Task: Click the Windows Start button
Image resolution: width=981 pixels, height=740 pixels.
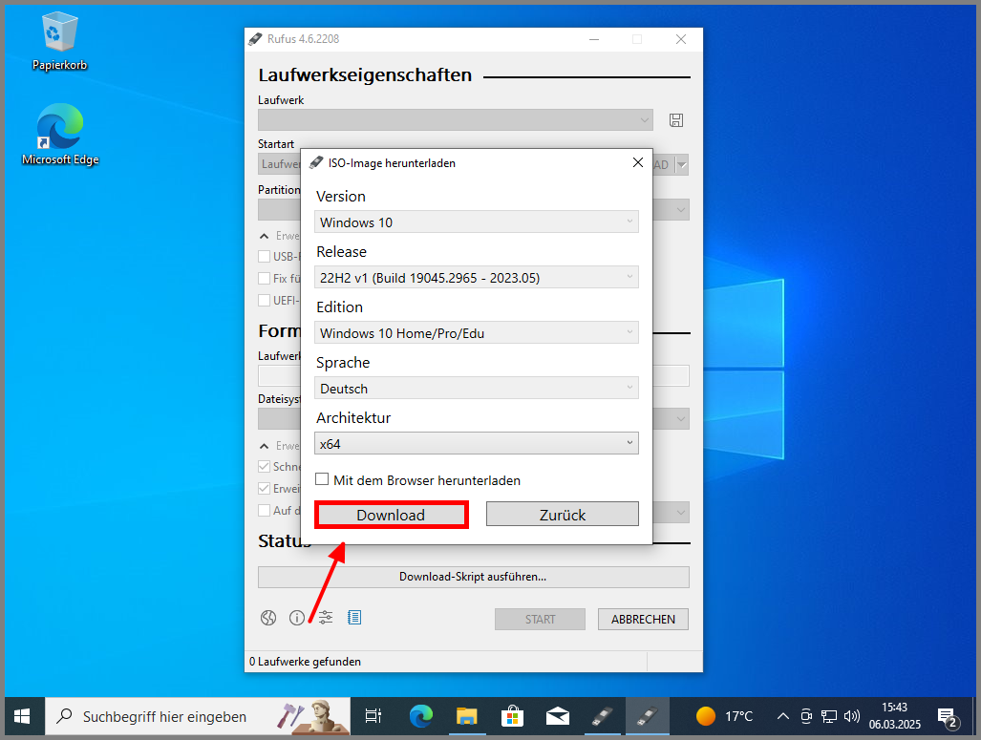Action: point(22,716)
